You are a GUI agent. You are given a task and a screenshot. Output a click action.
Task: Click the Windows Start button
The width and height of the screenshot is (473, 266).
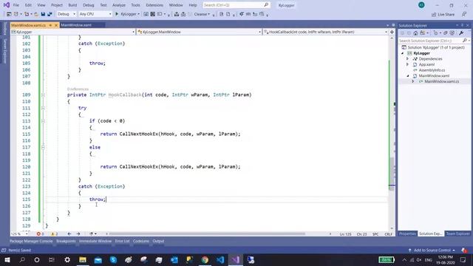[7, 259]
